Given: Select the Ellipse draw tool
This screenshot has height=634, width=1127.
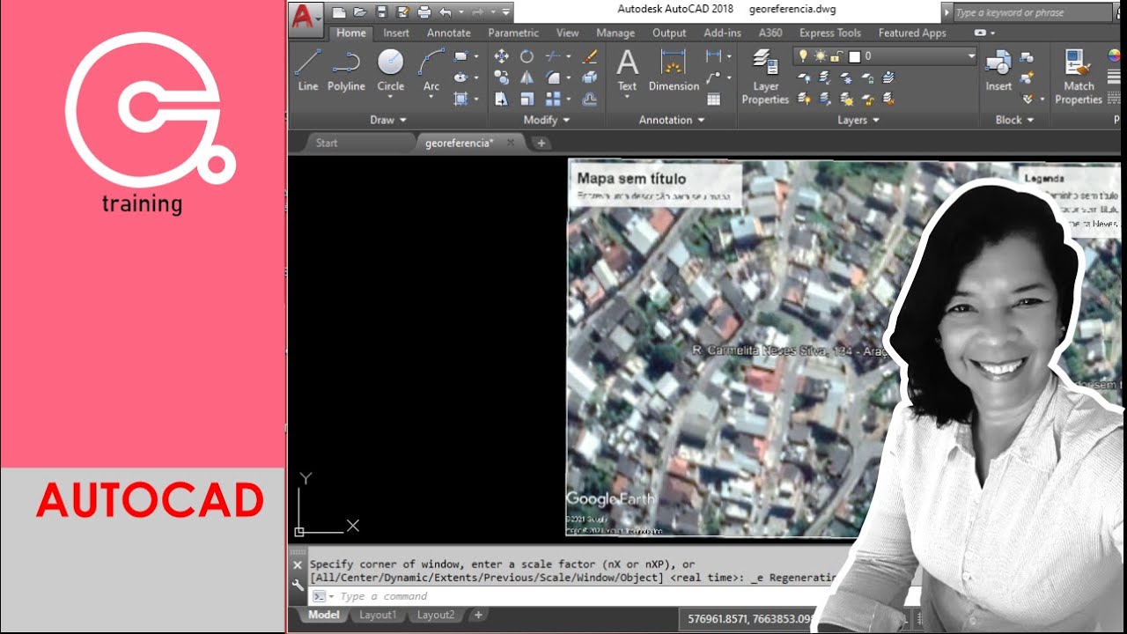Looking at the screenshot, I should [x=460, y=77].
